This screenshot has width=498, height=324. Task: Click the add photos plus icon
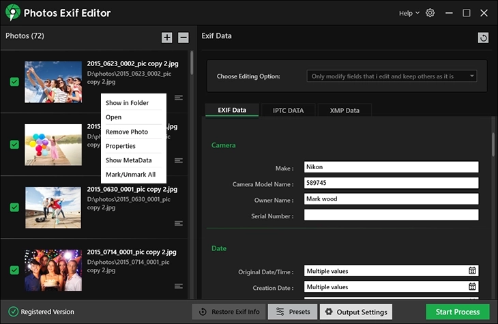pos(167,38)
